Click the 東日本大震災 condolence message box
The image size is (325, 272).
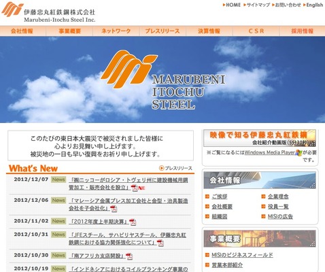101,146
